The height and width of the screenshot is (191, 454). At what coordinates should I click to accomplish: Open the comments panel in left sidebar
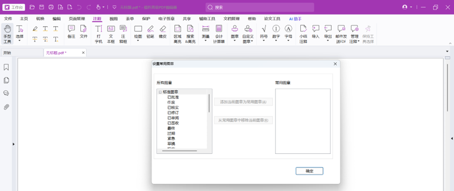click(6, 93)
